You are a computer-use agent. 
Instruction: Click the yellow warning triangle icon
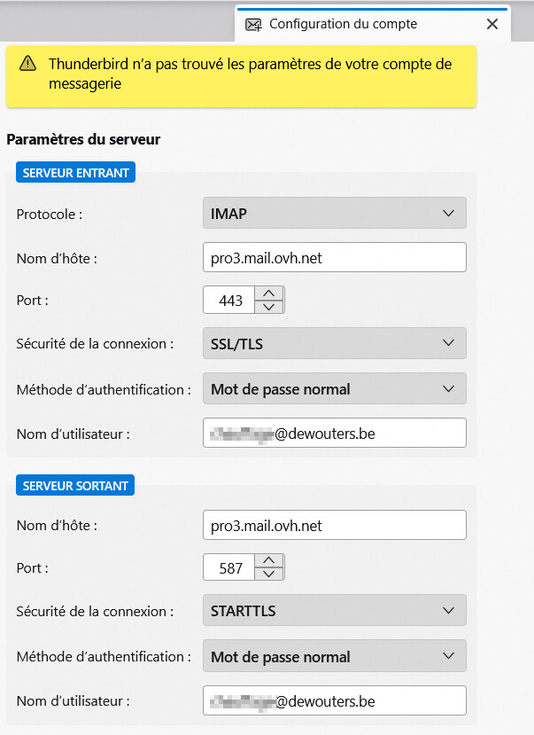click(x=27, y=63)
